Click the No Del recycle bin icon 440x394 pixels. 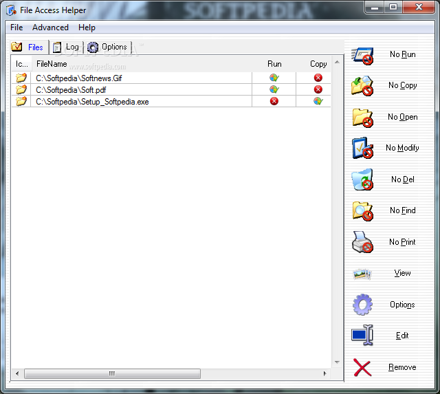click(362, 179)
